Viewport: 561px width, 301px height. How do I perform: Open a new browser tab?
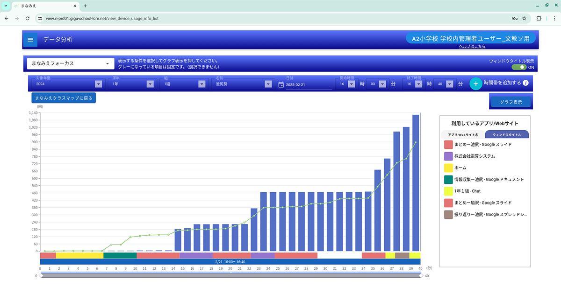point(85,6)
